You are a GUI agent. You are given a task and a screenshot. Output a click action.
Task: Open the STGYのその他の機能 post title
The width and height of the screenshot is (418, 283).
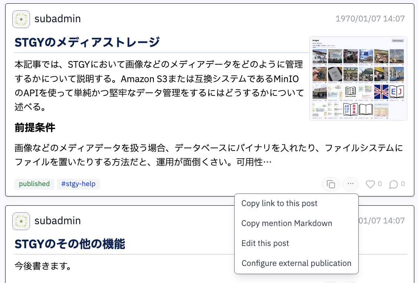click(x=70, y=244)
